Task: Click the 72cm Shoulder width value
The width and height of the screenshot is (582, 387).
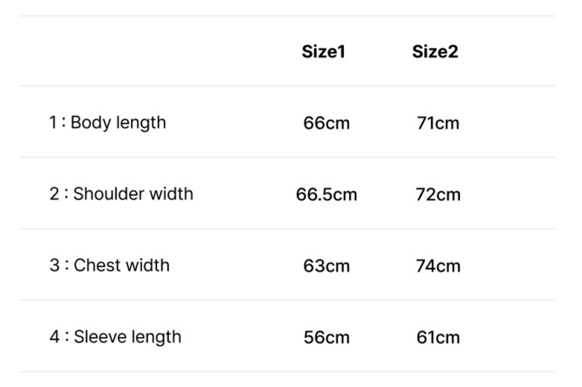Action: click(438, 195)
